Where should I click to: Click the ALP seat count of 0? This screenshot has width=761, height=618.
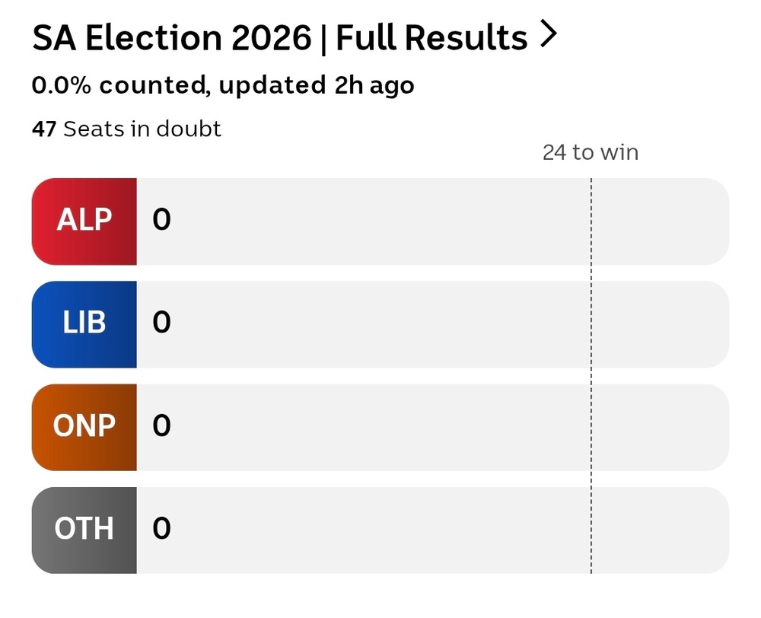point(161,221)
